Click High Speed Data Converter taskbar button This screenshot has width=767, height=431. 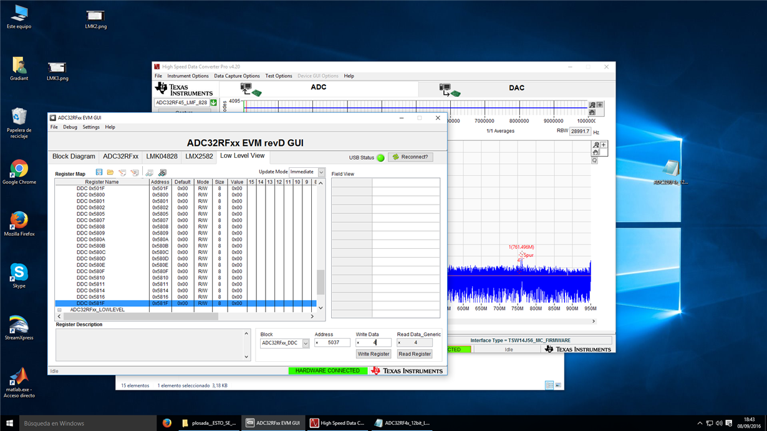tap(337, 423)
